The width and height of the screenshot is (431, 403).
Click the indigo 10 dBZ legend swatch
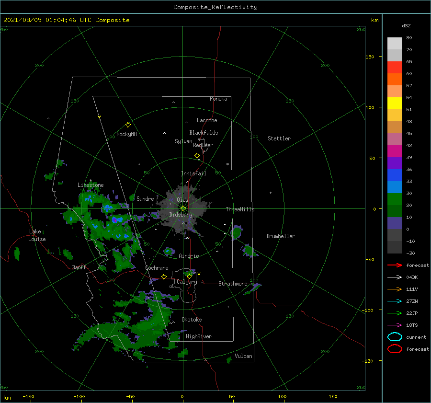pos(395,223)
